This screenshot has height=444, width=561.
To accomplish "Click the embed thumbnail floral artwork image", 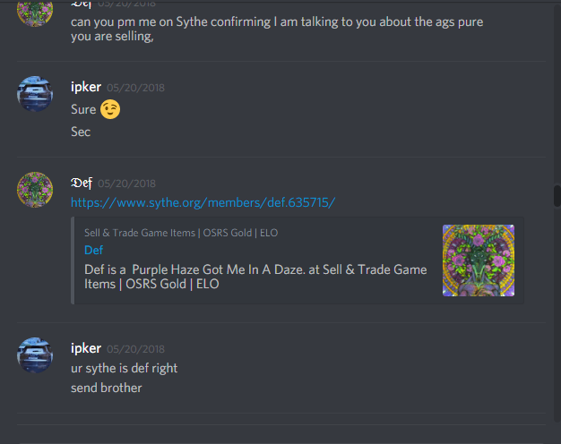I will (x=479, y=260).
